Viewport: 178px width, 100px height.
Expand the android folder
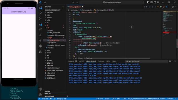49,17
